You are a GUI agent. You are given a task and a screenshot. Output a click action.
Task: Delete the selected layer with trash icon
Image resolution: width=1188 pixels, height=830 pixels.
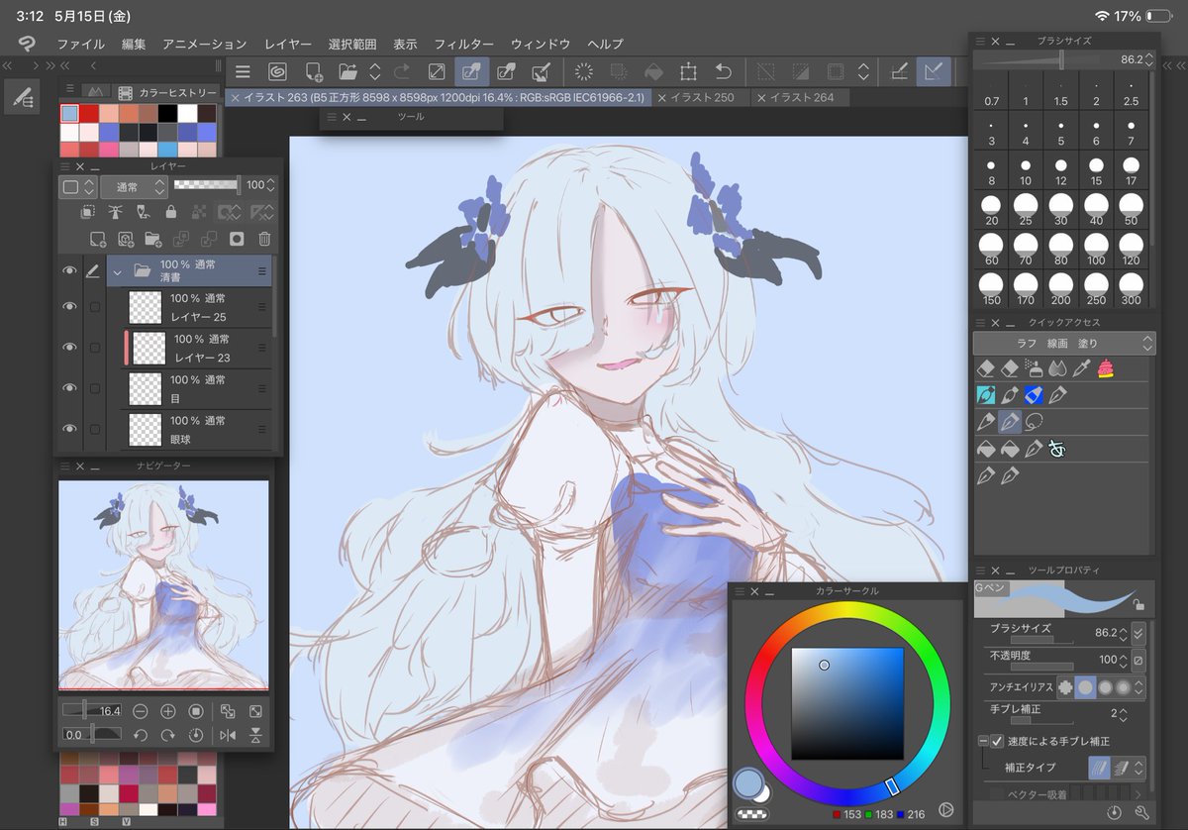click(x=264, y=239)
